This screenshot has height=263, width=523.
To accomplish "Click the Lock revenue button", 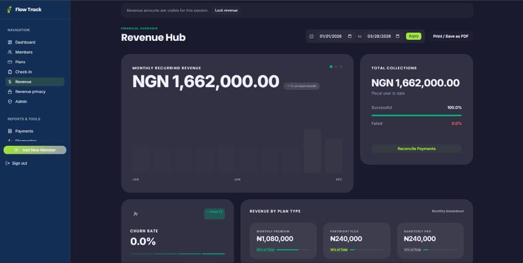I will point(226,10).
